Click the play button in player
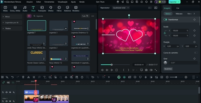 pos(112,70)
